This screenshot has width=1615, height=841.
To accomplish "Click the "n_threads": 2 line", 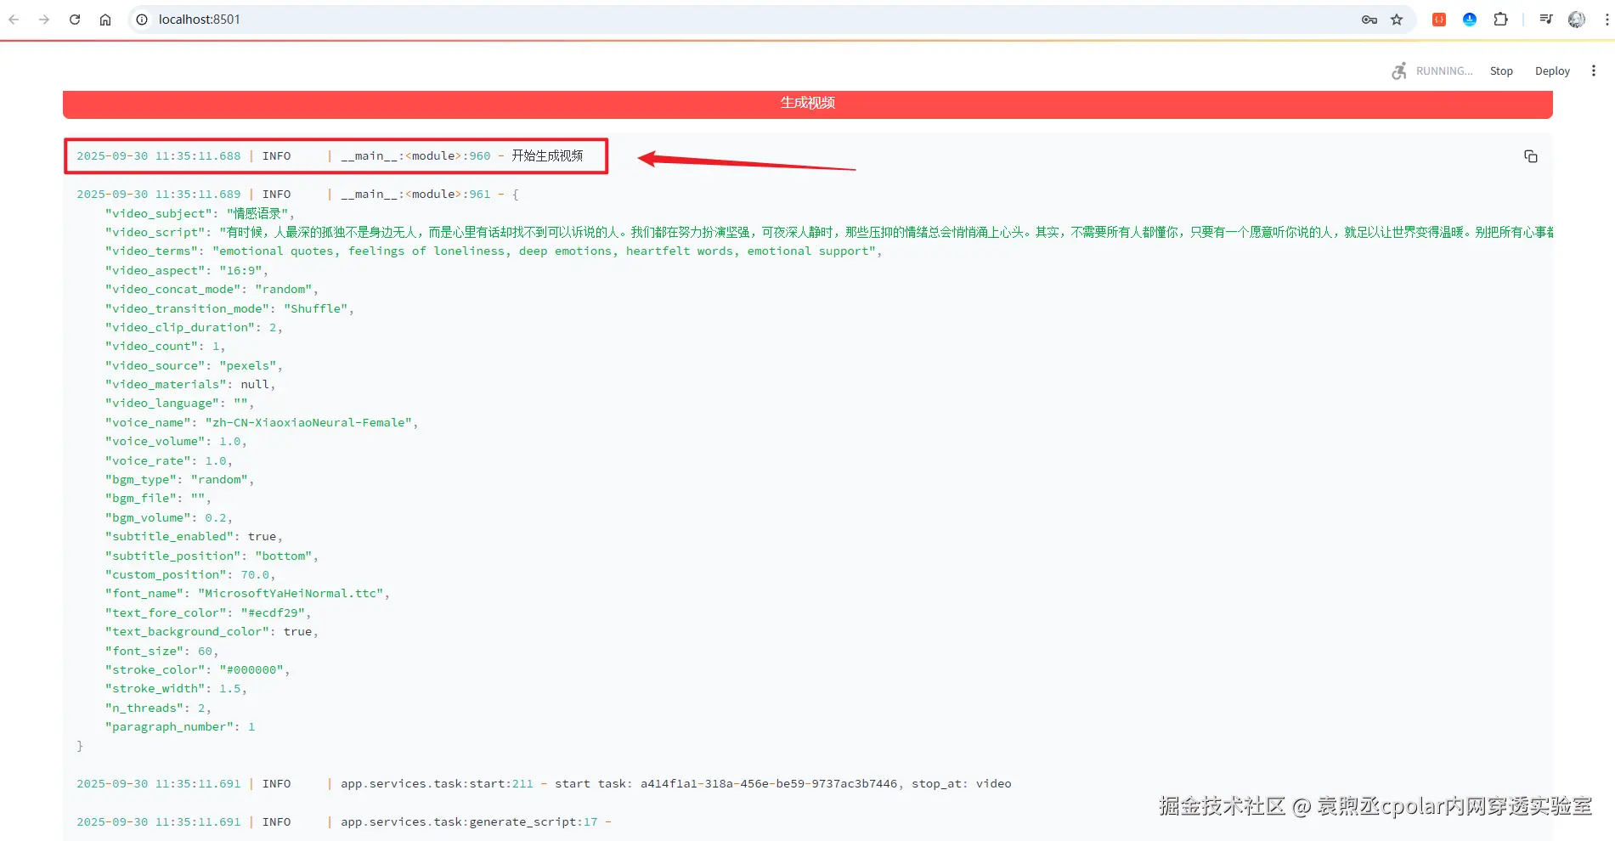I will [x=158, y=708].
